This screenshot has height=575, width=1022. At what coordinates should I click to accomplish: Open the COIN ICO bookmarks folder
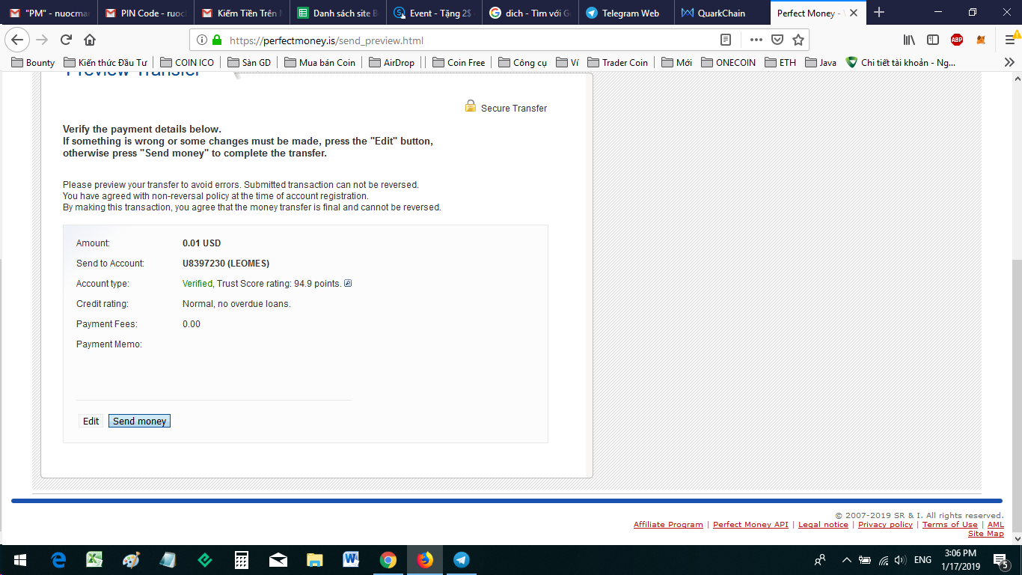pos(187,63)
